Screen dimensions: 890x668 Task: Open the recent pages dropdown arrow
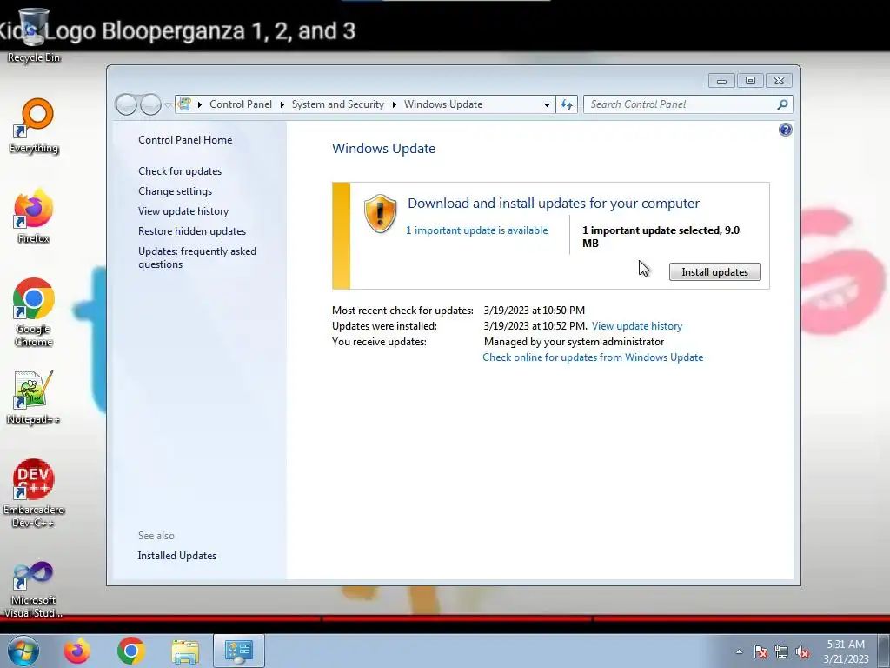point(168,105)
